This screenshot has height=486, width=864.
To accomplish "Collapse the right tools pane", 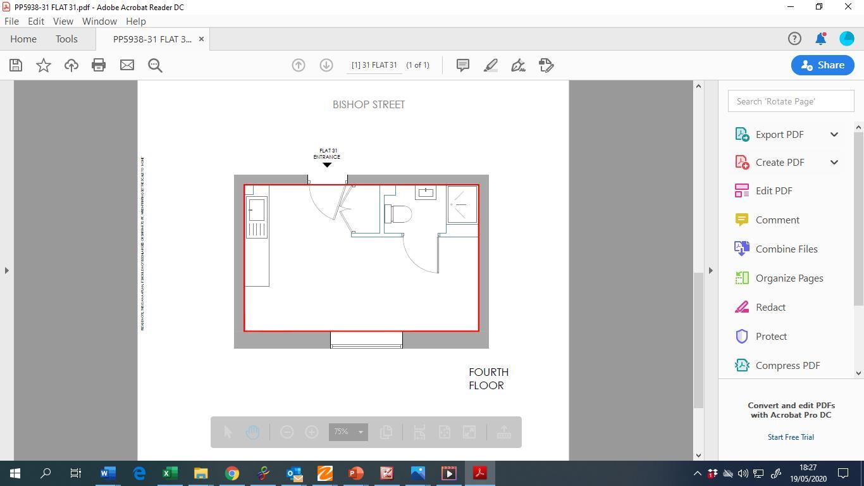I will 710,270.
